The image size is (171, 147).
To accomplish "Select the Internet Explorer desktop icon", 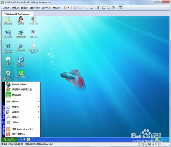I will click(8, 48).
